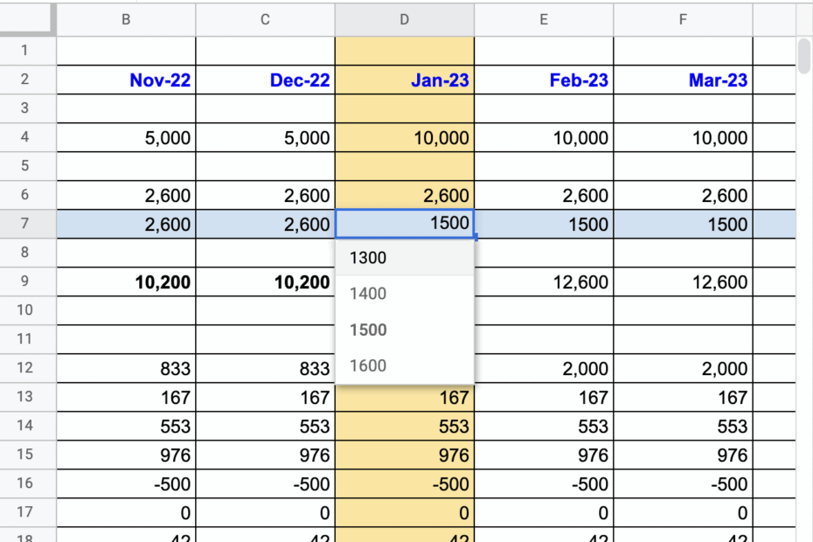This screenshot has width=813, height=542.
Task: Select row 6 cell 2,600 under Jan-23
Action: tap(405, 196)
